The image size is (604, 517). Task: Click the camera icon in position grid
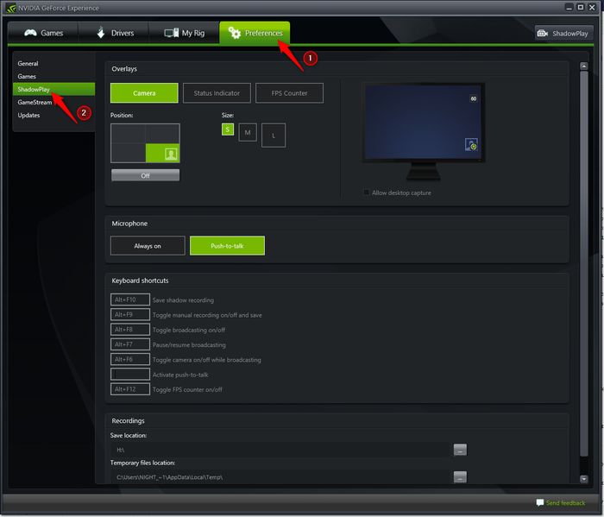point(171,154)
